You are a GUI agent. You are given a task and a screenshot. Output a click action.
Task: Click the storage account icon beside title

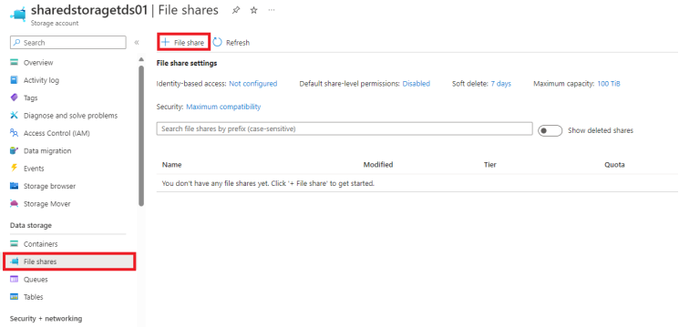click(x=18, y=14)
